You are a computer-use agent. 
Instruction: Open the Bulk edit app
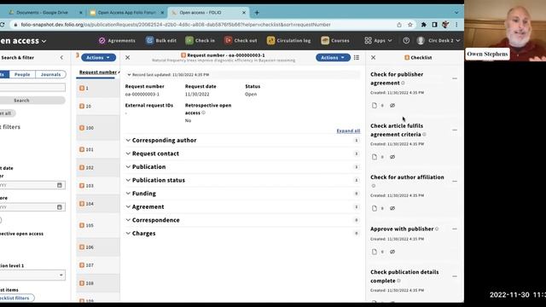pyautogui.click(x=161, y=41)
